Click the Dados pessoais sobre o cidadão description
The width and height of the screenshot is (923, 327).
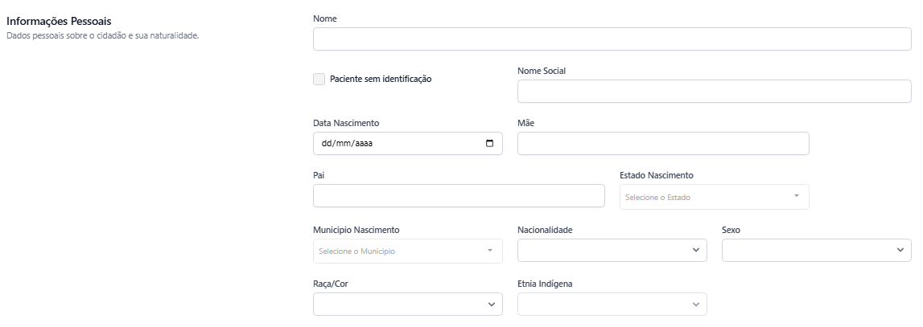pyautogui.click(x=102, y=35)
